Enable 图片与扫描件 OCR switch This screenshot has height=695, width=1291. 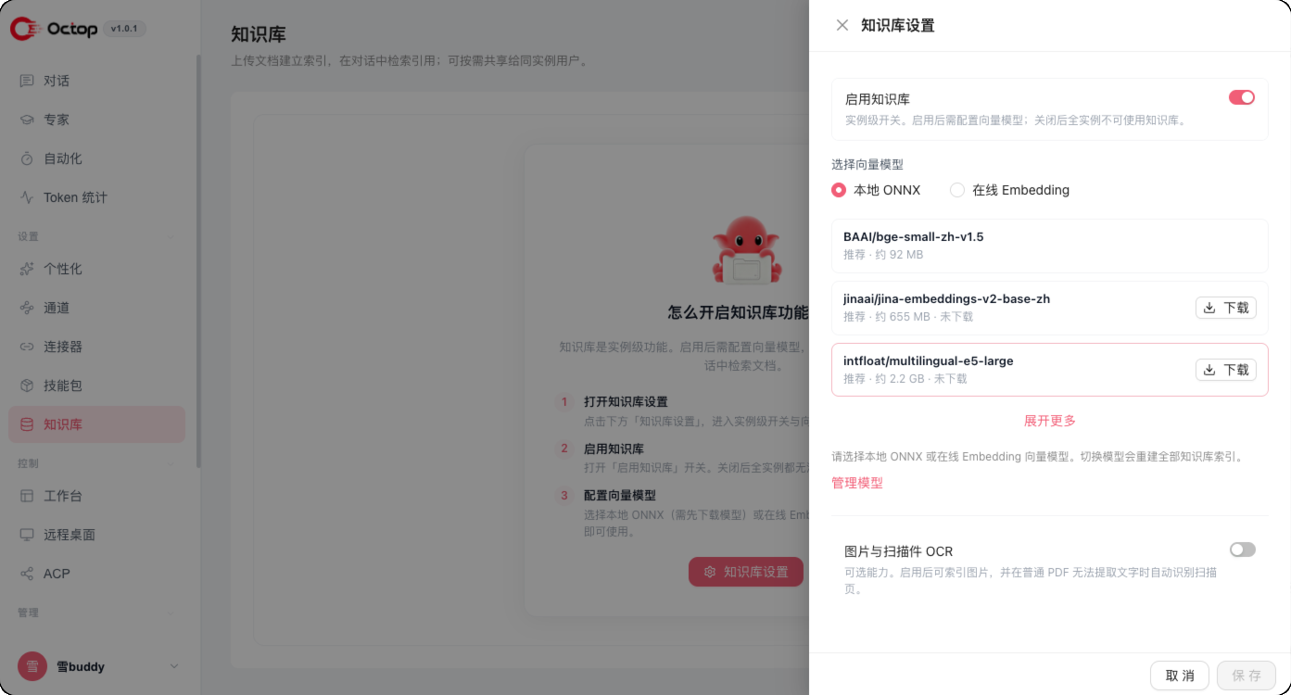click(x=1243, y=550)
